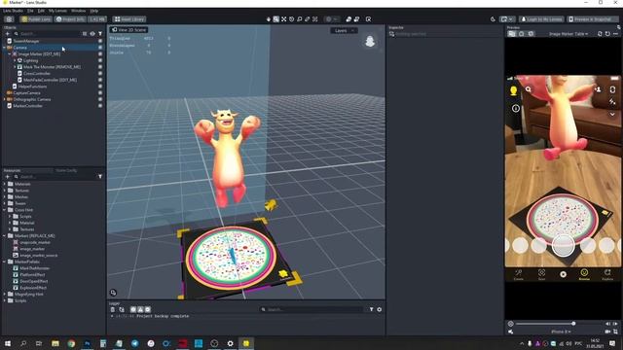This screenshot has height=350, width=623.
Task: Open the Windows Start menu
Action: [7, 343]
